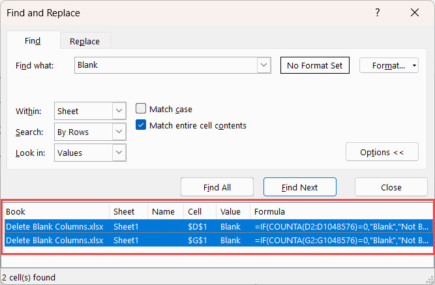Collapse options with Options << button
This screenshot has height=285, width=435.
click(x=382, y=152)
